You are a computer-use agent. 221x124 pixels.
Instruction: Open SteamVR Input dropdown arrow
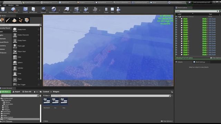59,10
